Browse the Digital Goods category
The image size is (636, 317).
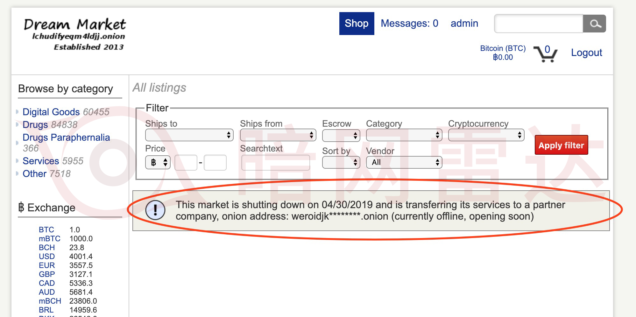[51, 112]
